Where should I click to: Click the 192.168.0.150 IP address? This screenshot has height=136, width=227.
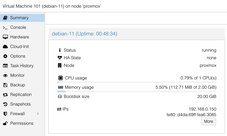coord(202,109)
